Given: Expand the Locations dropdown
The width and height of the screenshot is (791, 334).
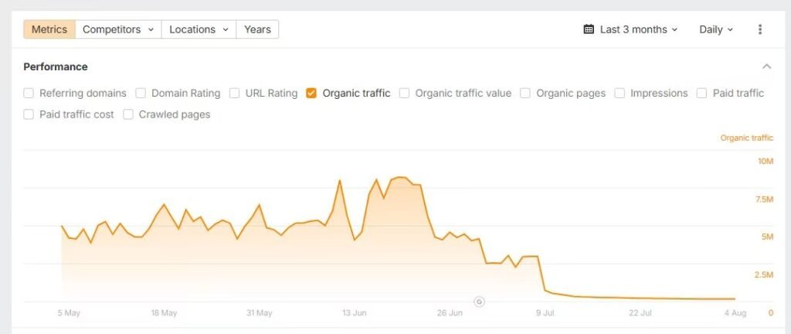Looking at the screenshot, I should click(x=199, y=29).
